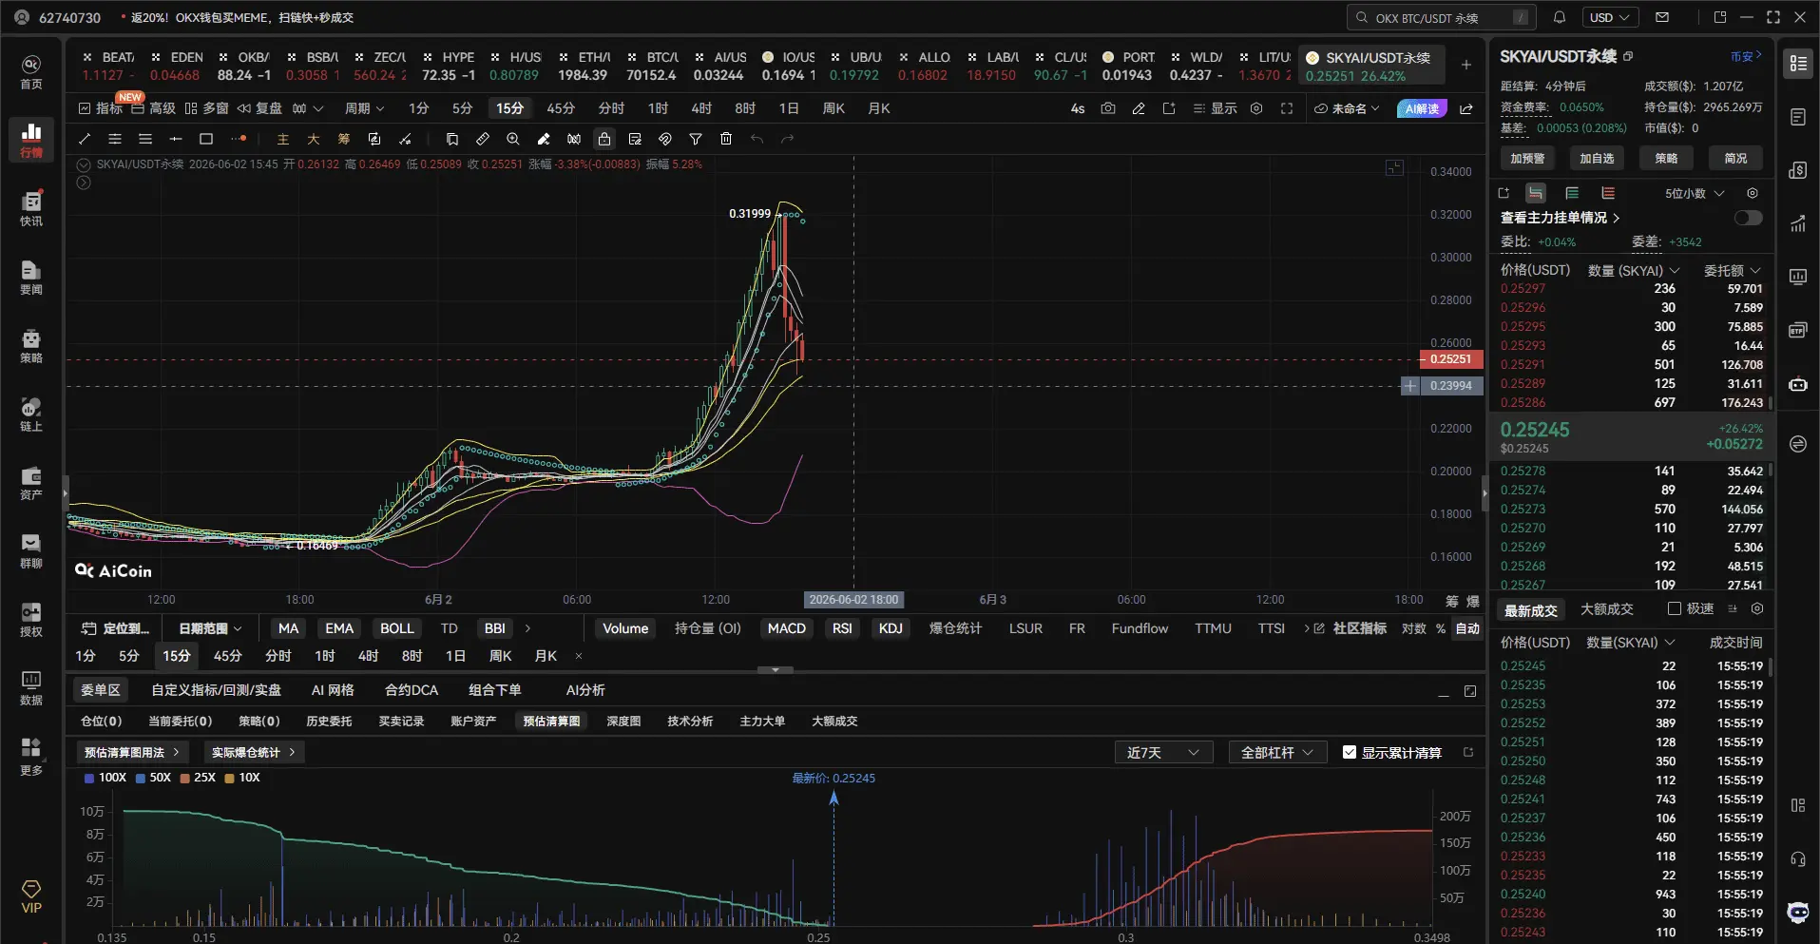Select the trend line drawing tool
The height and width of the screenshot is (944, 1820).
[x=85, y=139]
